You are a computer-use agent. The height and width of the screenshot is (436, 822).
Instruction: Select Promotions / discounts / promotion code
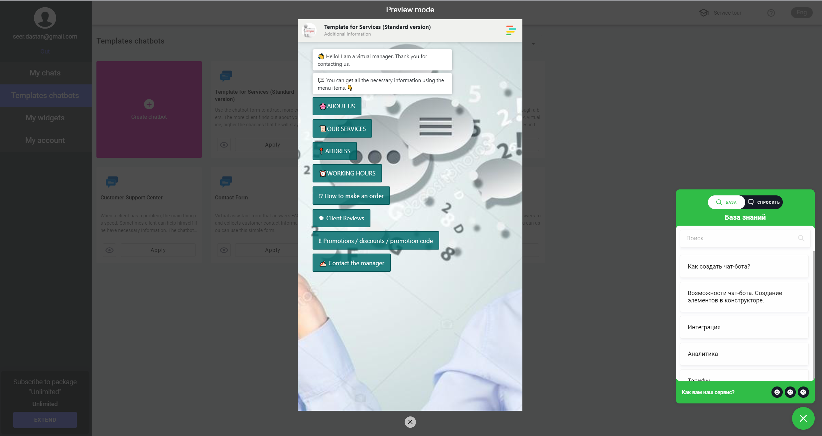tap(376, 241)
